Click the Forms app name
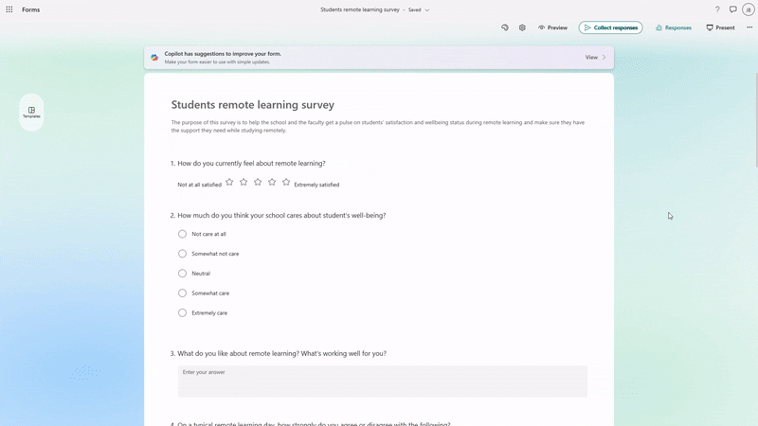 tap(31, 9)
